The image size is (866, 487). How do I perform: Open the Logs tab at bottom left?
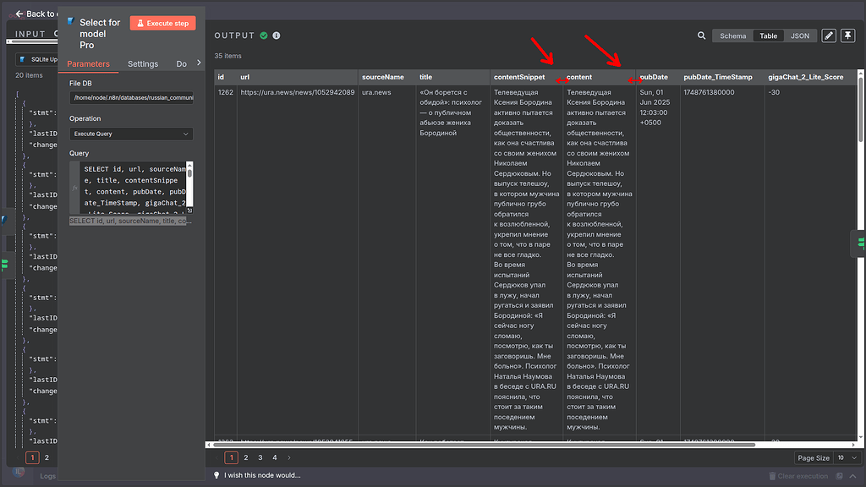47,476
